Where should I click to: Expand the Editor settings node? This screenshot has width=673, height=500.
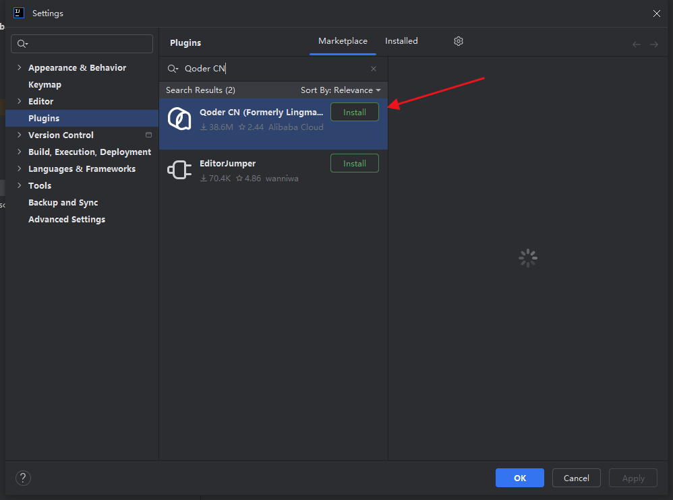tap(20, 101)
